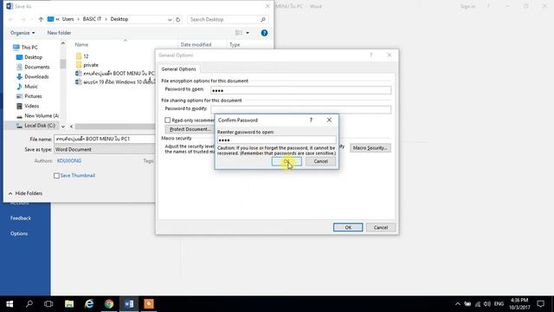Switch to Word on taskbar
The image size is (554, 312).
coord(129,304)
